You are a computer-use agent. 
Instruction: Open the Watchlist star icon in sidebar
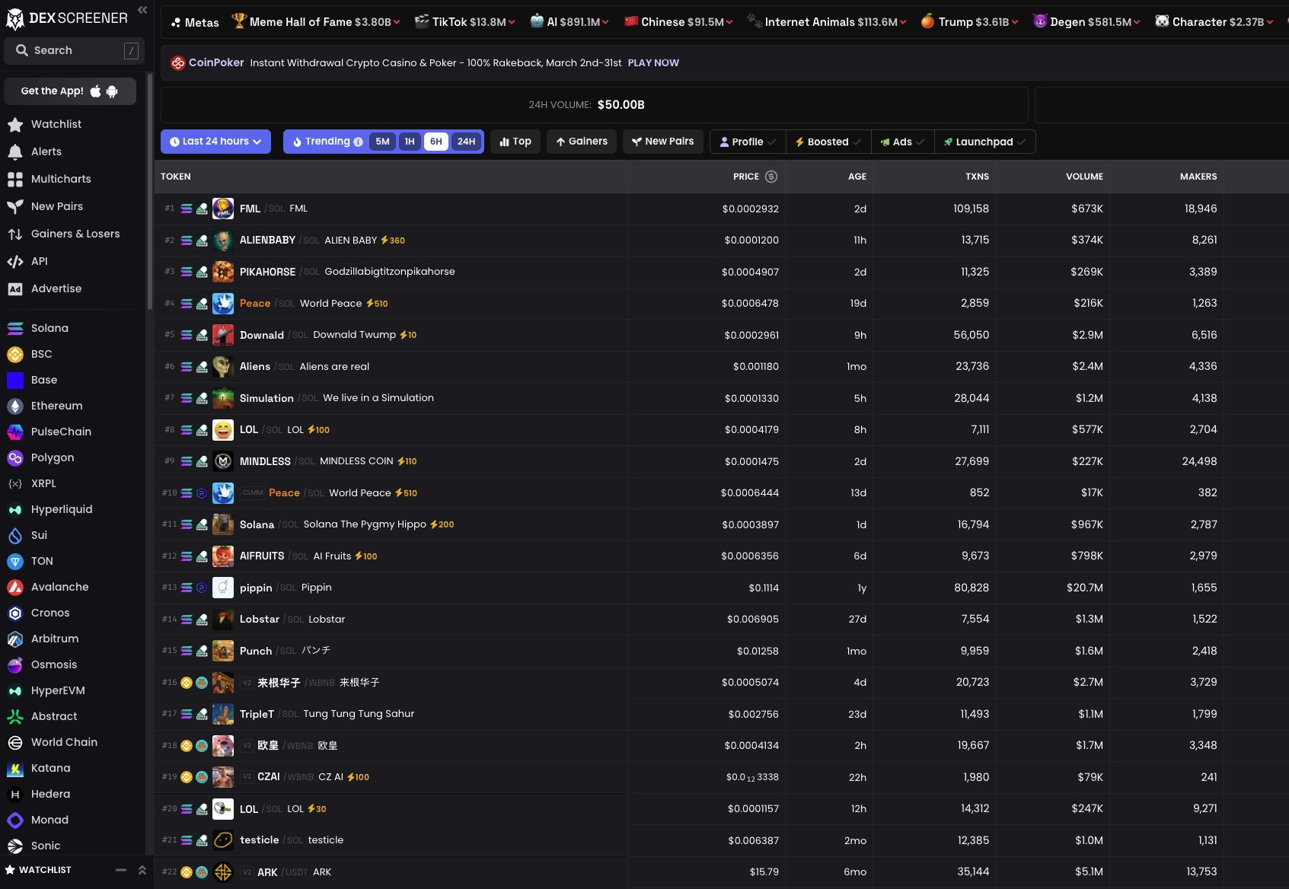click(x=15, y=124)
